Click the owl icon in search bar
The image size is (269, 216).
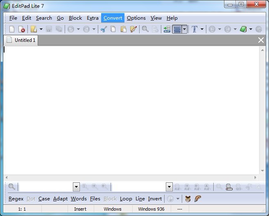[x=188, y=199]
